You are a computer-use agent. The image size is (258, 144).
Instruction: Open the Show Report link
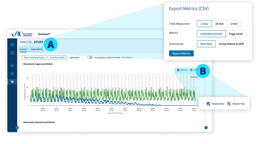click(x=127, y=58)
